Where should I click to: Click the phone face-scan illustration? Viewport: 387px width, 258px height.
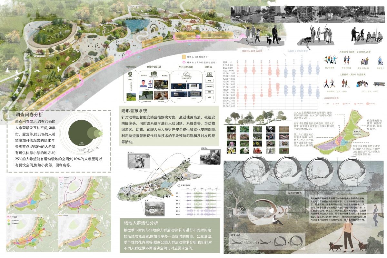(150, 84)
